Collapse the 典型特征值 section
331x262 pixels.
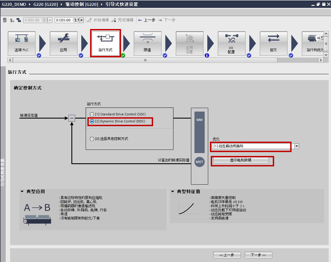coord(172,192)
